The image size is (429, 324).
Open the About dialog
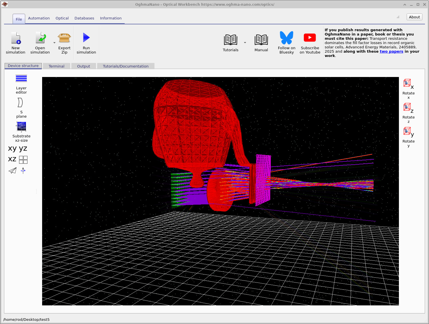(414, 17)
